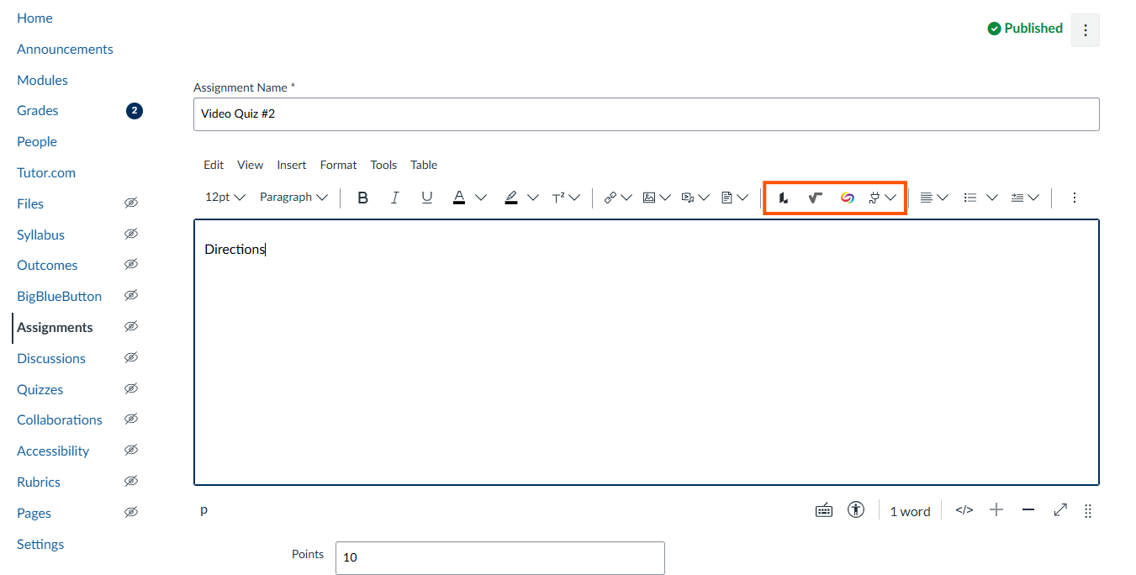Click the superscript button
Image resolution: width=1136 pixels, height=575 pixels.
(558, 198)
